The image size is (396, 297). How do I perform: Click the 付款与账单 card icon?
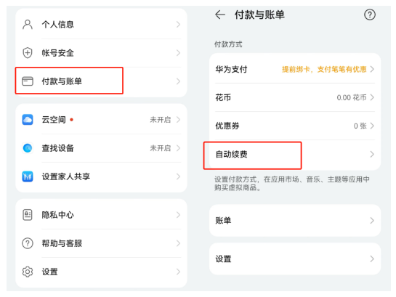pyautogui.click(x=28, y=81)
